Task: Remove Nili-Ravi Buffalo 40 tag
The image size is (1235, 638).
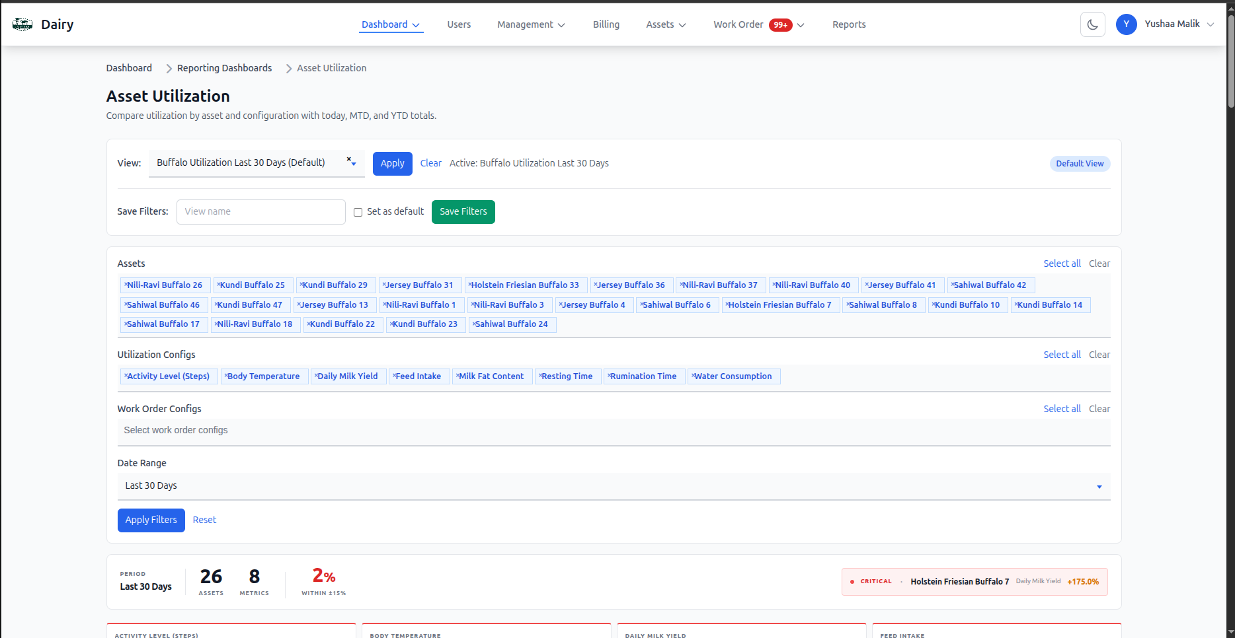Action: [x=774, y=285]
